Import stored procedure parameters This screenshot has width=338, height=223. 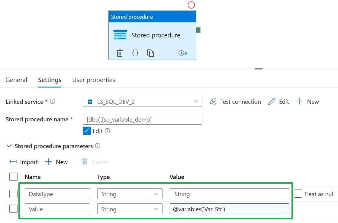click(24, 162)
